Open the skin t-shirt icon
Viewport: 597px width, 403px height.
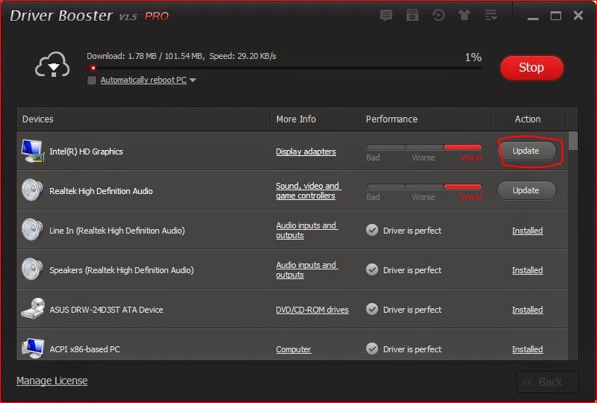coord(464,15)
